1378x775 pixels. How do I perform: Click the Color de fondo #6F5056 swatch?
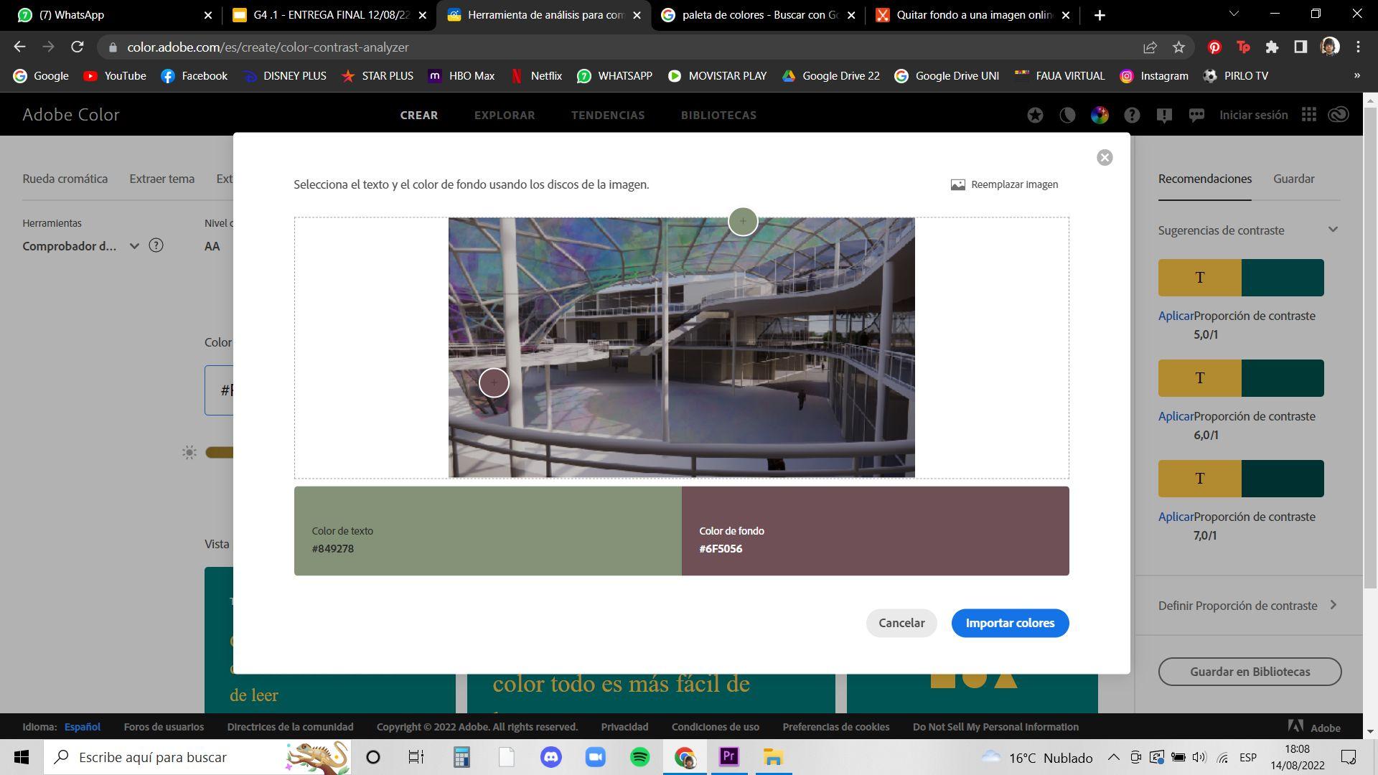[875, 531]
